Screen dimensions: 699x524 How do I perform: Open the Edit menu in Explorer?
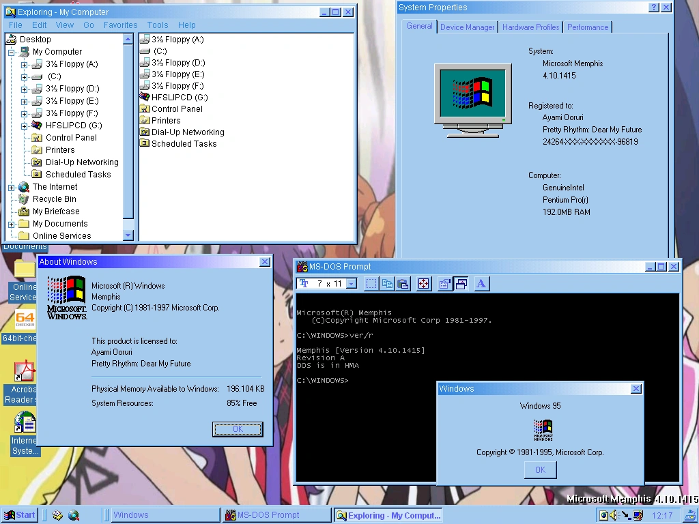pos(39,25)
